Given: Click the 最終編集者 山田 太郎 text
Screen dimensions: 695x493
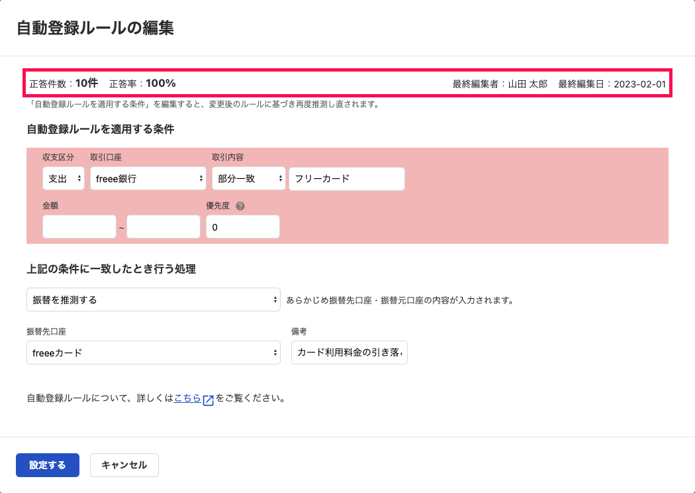Looking at the screenshot, I should [x=500, y=84].
